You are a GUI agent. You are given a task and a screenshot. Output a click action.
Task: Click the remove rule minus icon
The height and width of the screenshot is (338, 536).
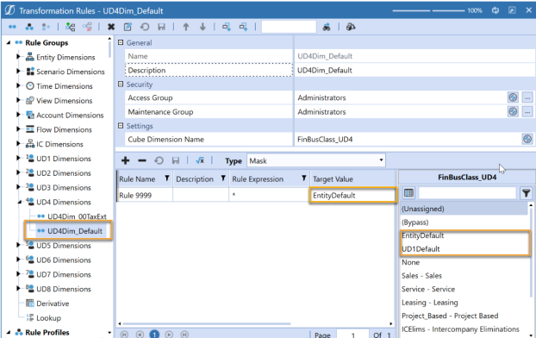click(x=142, y=160)
